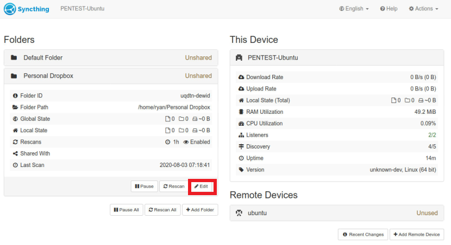This screenshot has width=451, height=245.
Task: Click the Listeners value 2/2
Action: [432, 135]
